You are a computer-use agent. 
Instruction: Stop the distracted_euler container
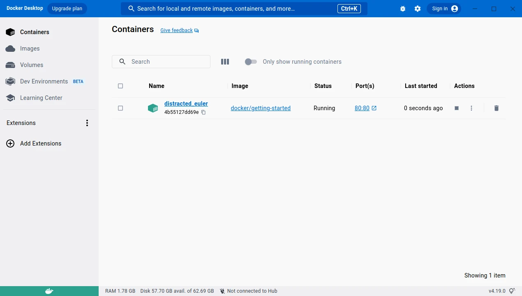tap(457, 108)
